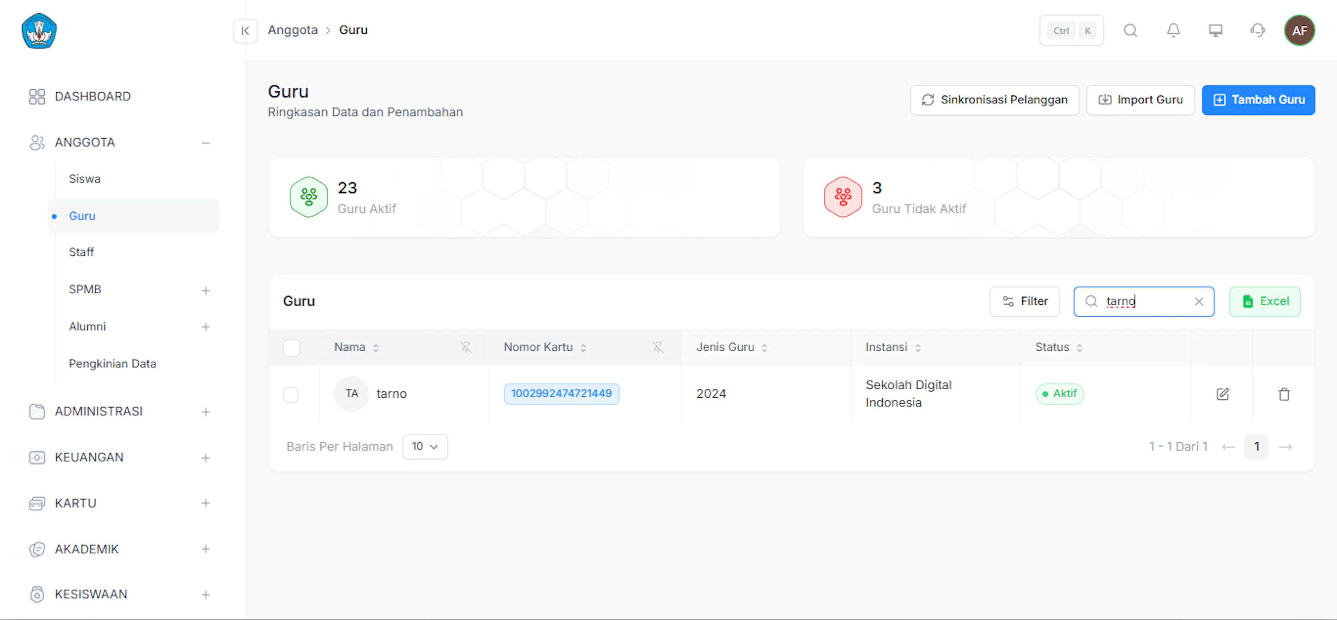Expand the AKADEMIK menu
The width and height of the screenshot is (1337, 620).
[x=205, y=549]
